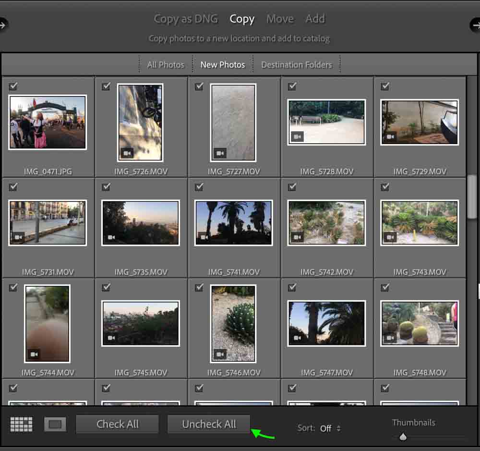Open the Sort dropdown set to Off
This screenshot has height=451, width=480.
click(330, 428)
